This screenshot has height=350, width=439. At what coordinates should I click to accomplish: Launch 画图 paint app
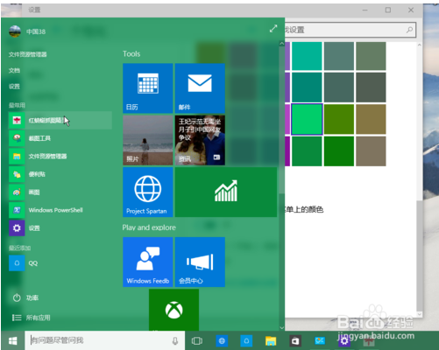click(60, 192)
